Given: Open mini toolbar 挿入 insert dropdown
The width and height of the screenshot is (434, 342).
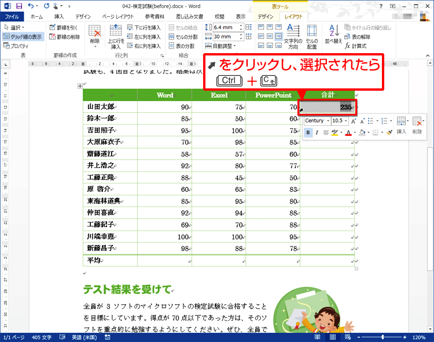Looking at the screenshot, I should point(408,121).
